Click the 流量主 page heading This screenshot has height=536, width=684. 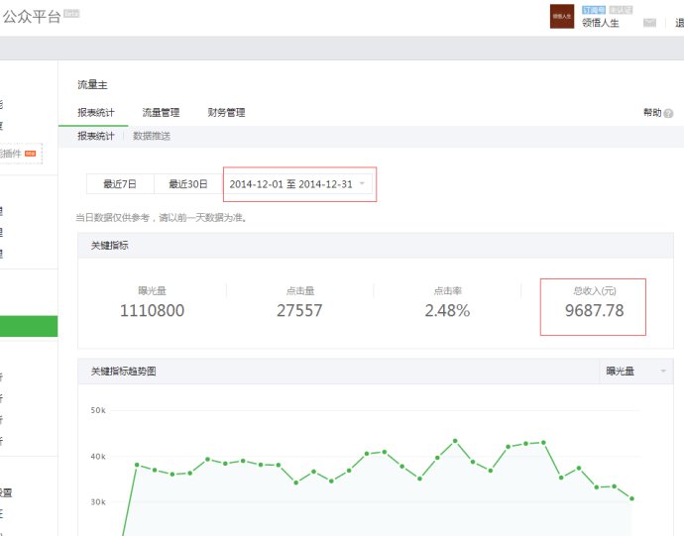92,84
